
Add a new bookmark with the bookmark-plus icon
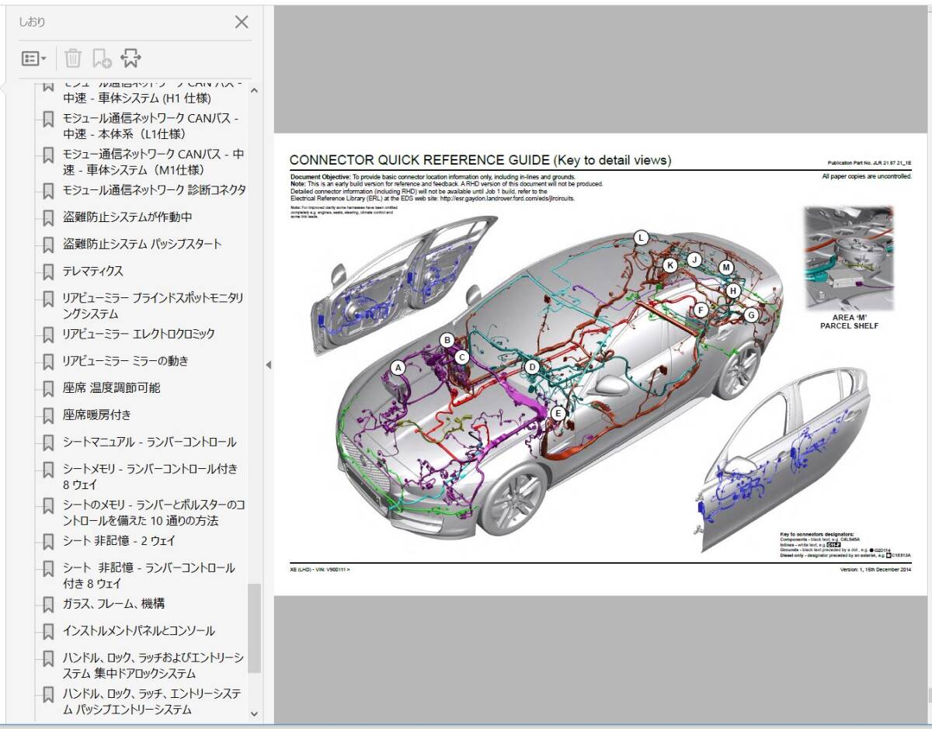pyautogui.click(x=103, y=57)
